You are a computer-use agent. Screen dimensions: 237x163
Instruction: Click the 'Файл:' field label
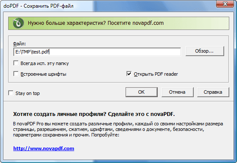[x=19, y=44]
